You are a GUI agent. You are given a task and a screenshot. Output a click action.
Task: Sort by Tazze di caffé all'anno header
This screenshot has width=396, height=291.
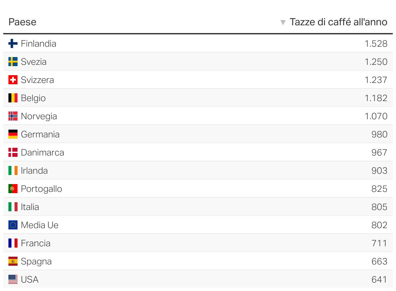click(338, 22)
